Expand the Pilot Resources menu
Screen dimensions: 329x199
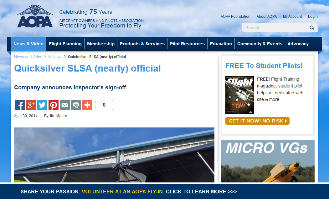click(187, 44)
